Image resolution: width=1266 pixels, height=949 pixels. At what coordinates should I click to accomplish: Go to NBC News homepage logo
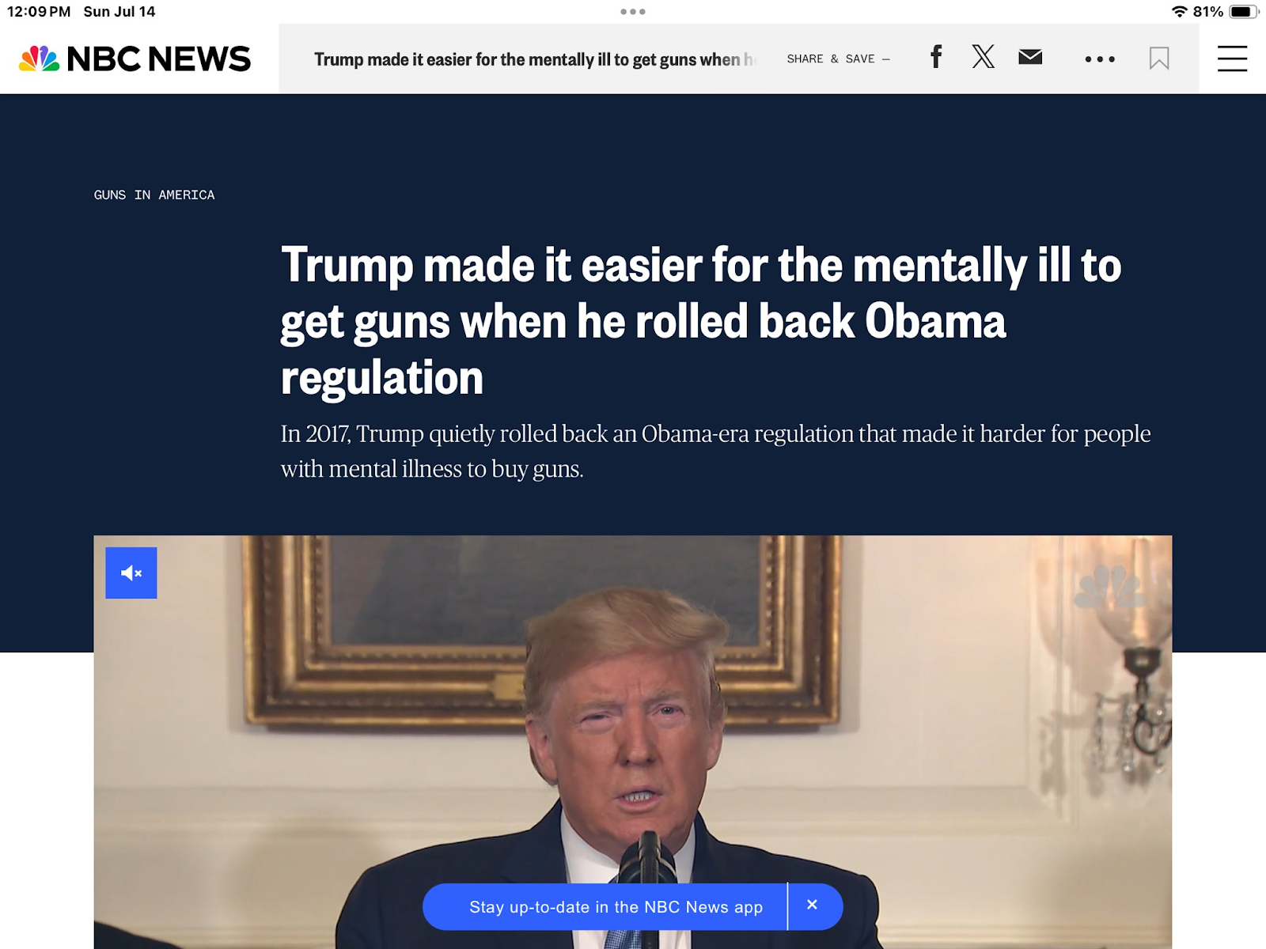click(135, 59)
